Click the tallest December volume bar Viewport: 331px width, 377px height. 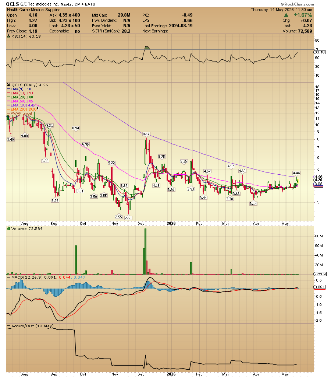pos(146,251)
